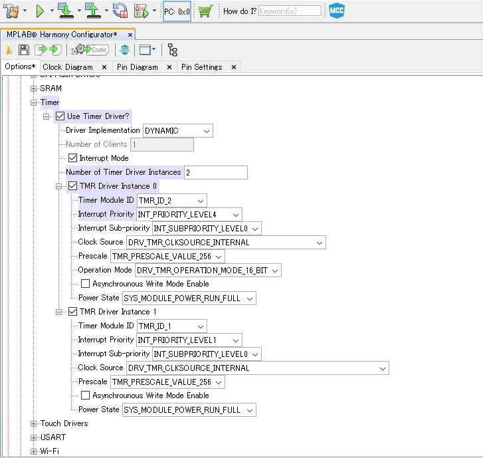This screenshot has width=483, height=458.
Task: Open the Instance 1 Clock Source dropdown
Action: coord(258,368)
